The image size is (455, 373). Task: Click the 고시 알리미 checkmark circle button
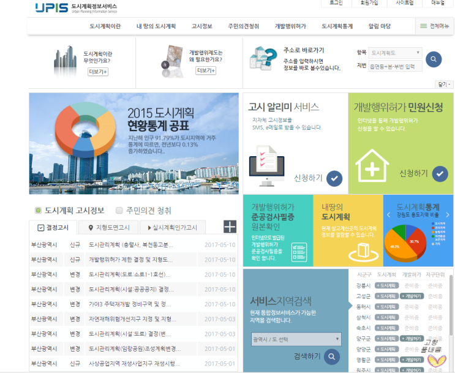tap(334, 178)
